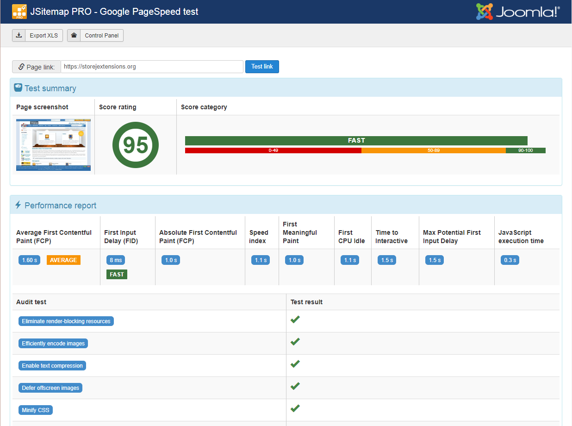The image size is (572, 426).
Task: Click the Absolute First Contentful Paint 1.0 s value
Action: (x=171, y=260)
